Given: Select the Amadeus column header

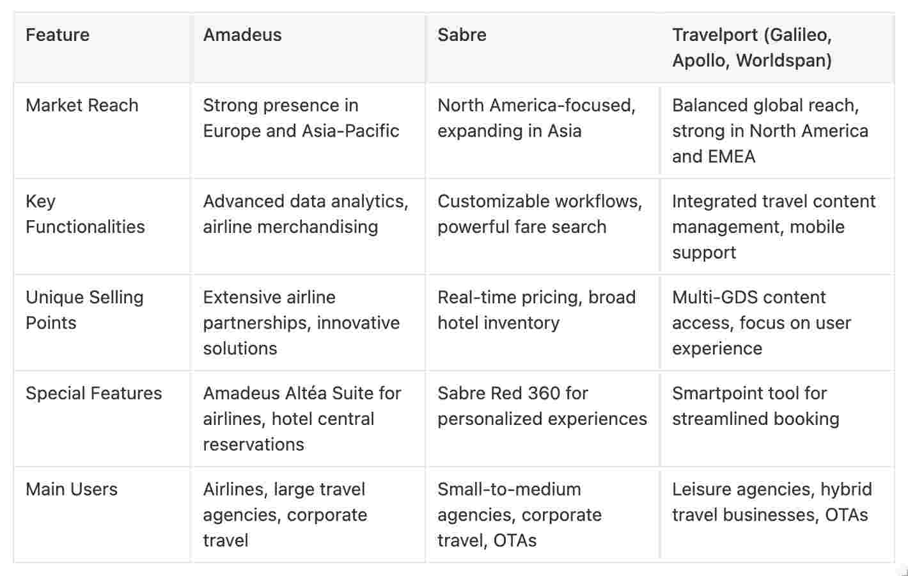Looking at the screenshot, I should [x=242, y=35].
